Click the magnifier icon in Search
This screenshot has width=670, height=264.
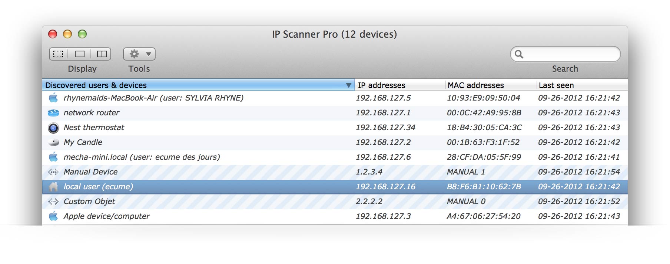point(519,54)
